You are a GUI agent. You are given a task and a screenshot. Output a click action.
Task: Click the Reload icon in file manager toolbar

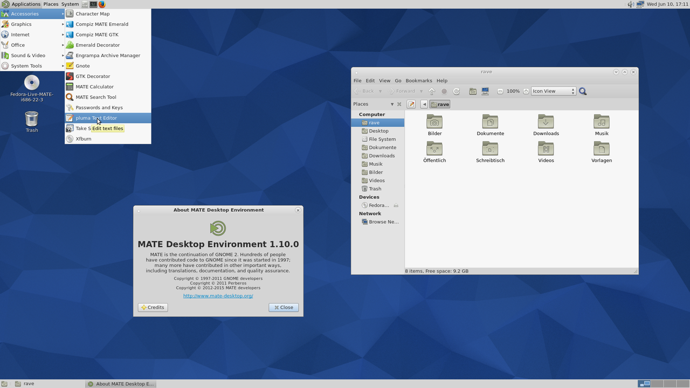coord(457,92)
